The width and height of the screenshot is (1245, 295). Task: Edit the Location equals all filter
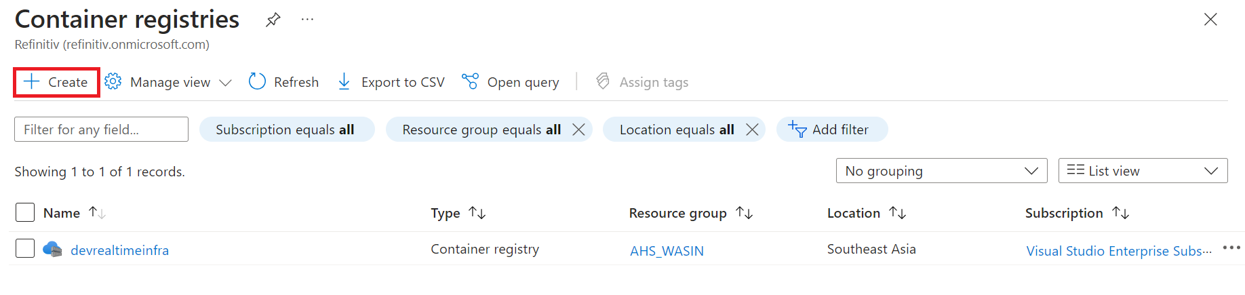pyautogui.click(x=676, y=130)
